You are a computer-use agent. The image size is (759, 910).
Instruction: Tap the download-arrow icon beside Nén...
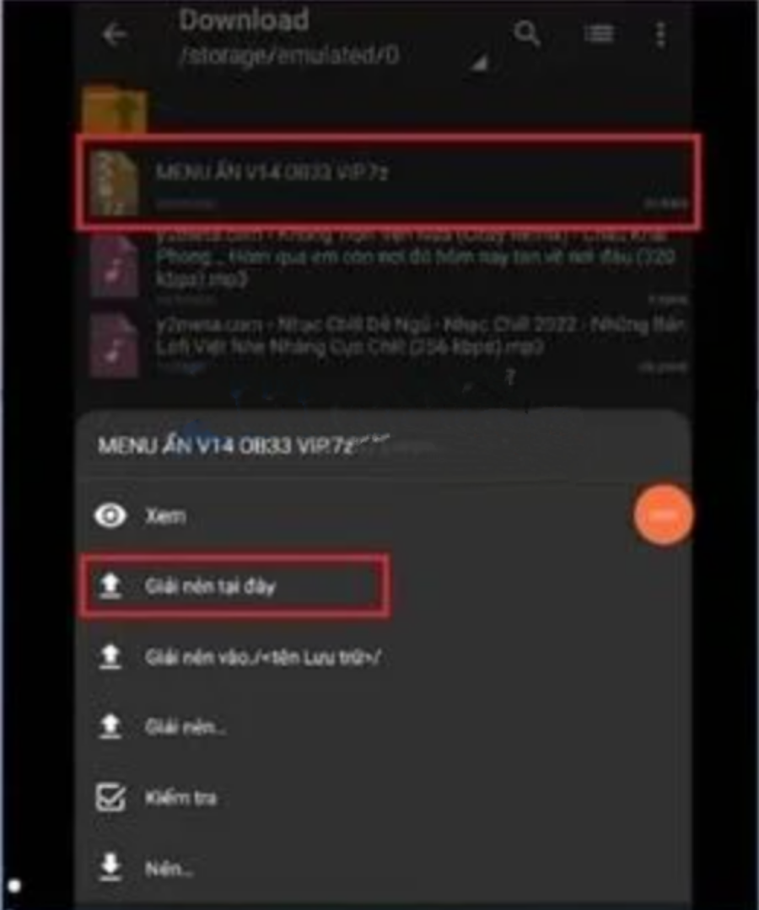110,868
